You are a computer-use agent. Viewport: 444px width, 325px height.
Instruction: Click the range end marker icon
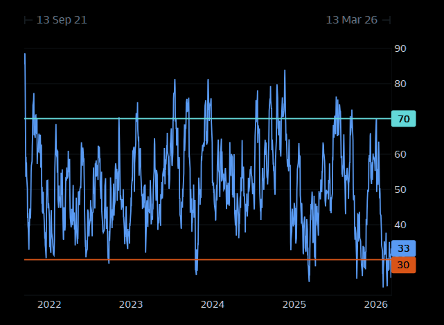click(386, 20)
